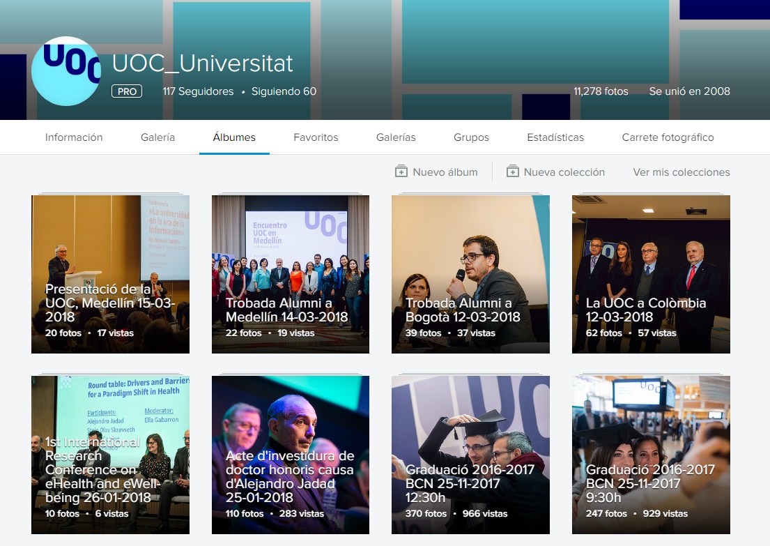Click the '62 fotos · 57 vistas' text
This screenshot has width=770, height=546.
pyautogui.click(x=631, y=333)
